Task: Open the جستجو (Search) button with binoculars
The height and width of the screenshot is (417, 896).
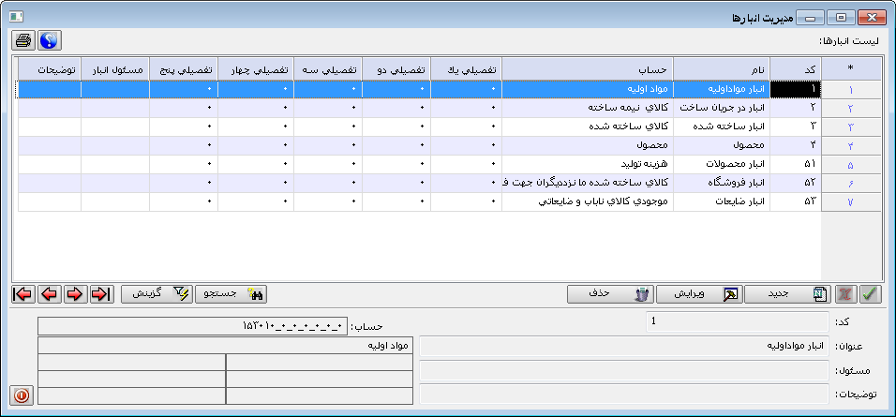Action: tap(232, 293)
